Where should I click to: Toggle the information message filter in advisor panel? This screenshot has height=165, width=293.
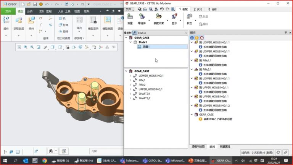tap(192, 37)
